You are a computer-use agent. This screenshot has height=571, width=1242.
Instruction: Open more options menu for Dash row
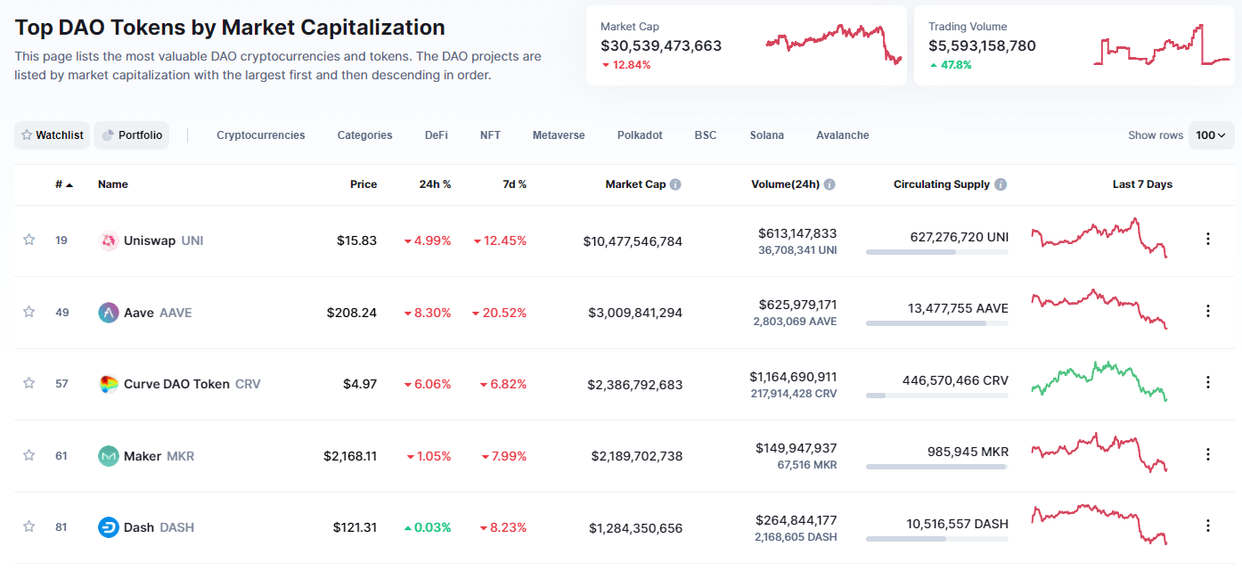tap(1208, 526)
